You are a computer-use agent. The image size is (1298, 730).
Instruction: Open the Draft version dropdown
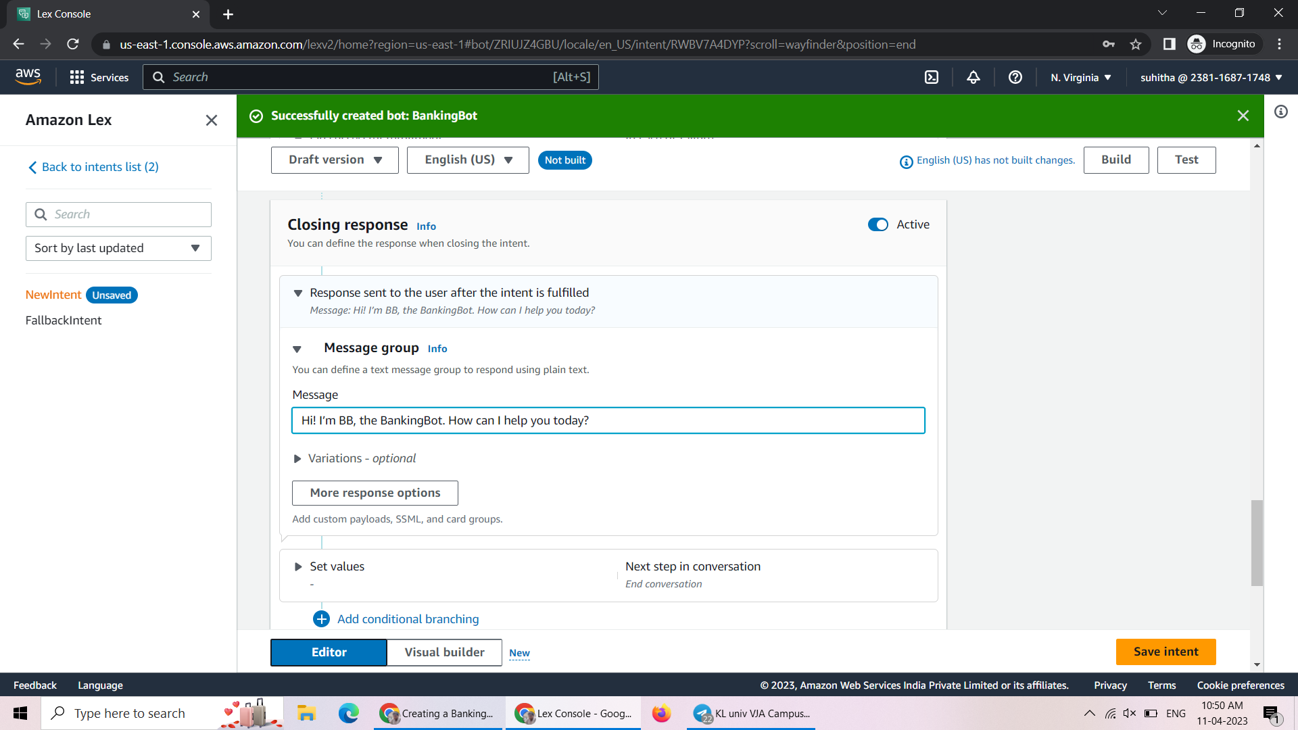point(334,160)
